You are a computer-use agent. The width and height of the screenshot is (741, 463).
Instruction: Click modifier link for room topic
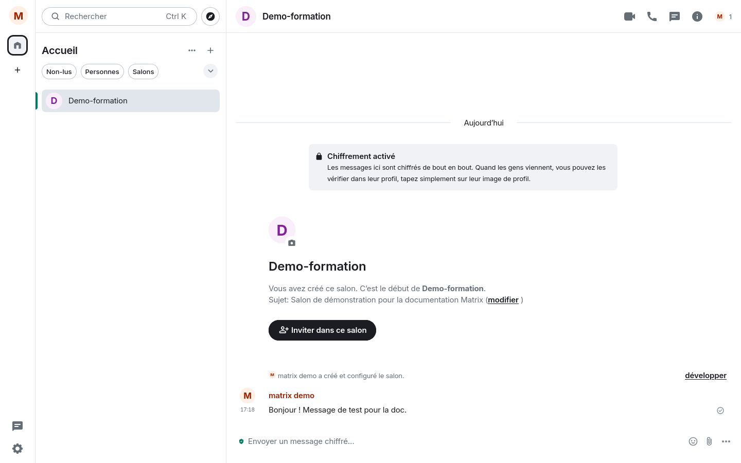(x=503, y=300)
